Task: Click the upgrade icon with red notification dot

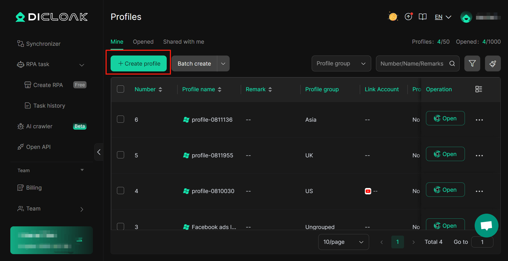Action: coord(409,16)
